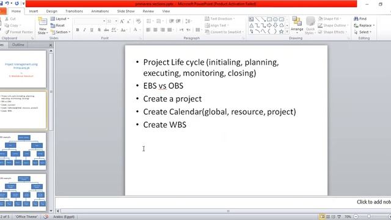The height and width of the screenshot is (220, 391).
Task: Open the Layout dropdown
Action: click(60, 19)
